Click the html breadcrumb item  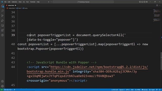19,8
